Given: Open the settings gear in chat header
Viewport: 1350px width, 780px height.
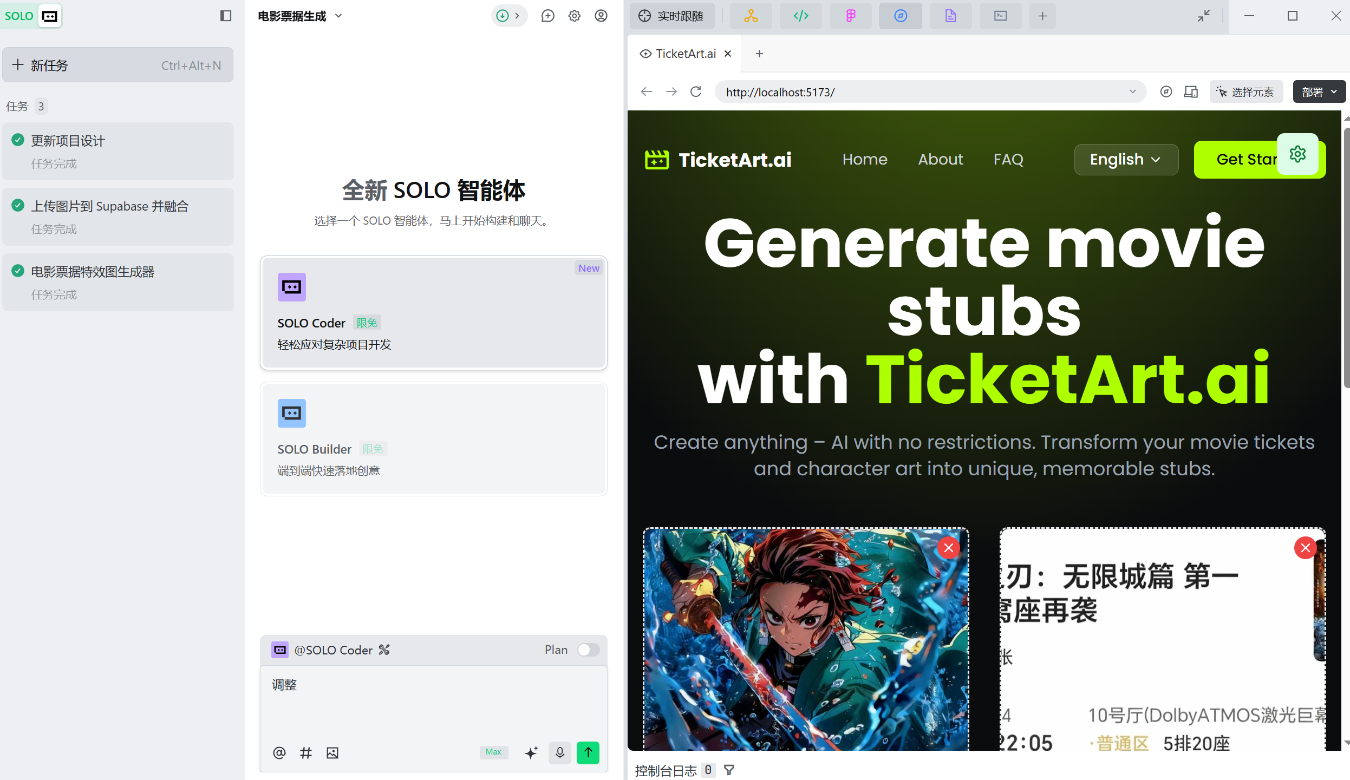Looking at the screenshot, I should tap(574, 16).
